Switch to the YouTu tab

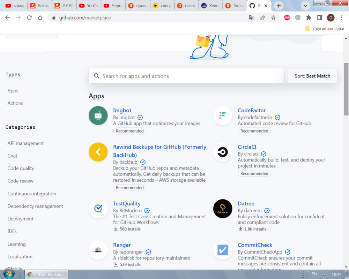(x=89, y=6)
